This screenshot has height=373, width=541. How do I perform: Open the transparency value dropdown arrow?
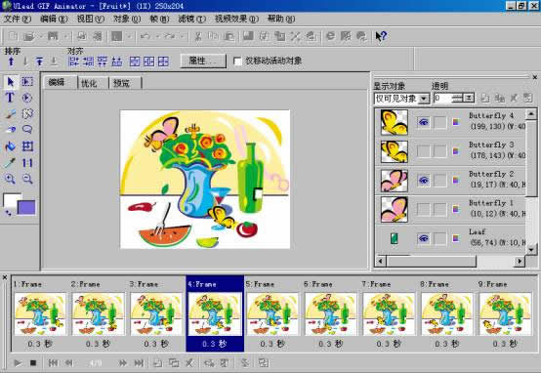(x=469, y=98)
